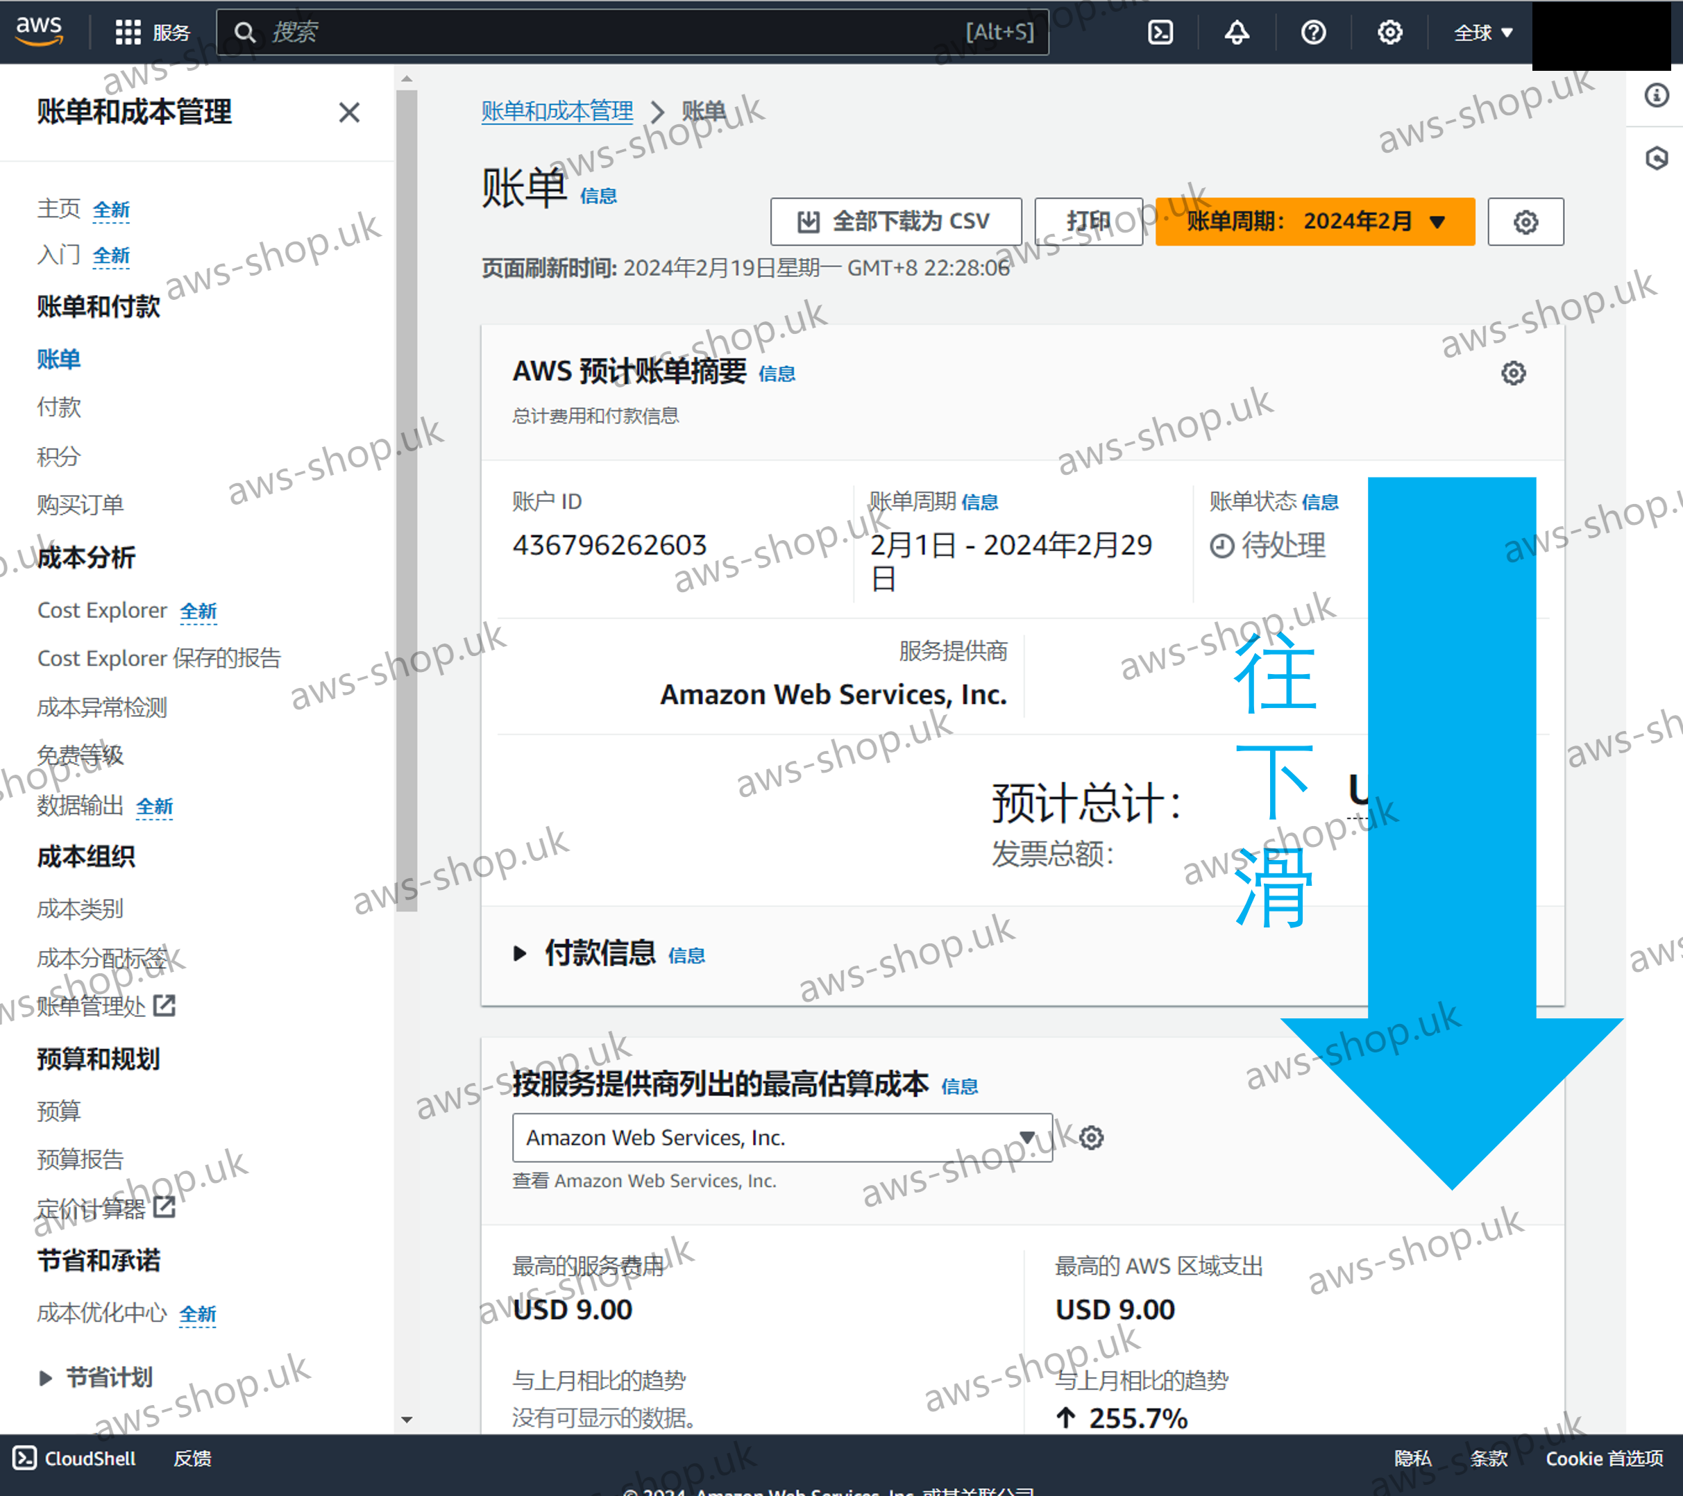Open the 全球 region selector
This screenshot has height=1496, width=1683.
[1482, 32]
